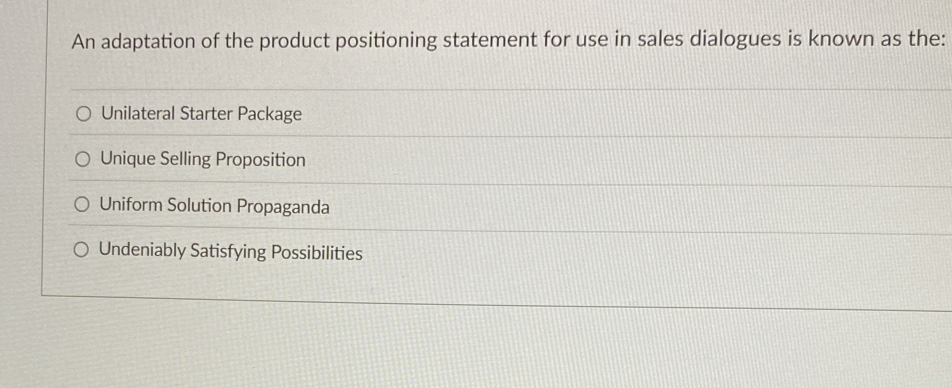Click the "Uniform Solution Propaganda" answer text
The height and width of the screenshot is (388, 952).
(x=214, y=206)
